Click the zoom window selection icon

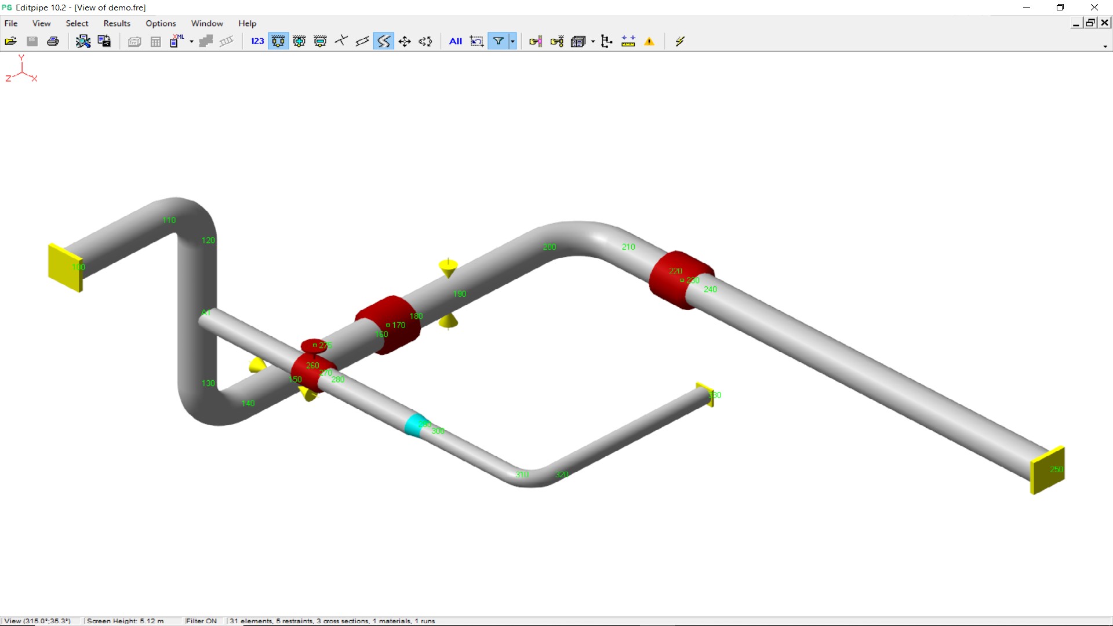(x=477, y=41)
